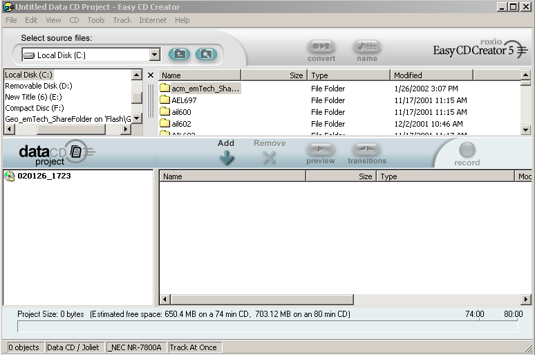Select Removable Disk (D:) in drive tree

[39, 86]
